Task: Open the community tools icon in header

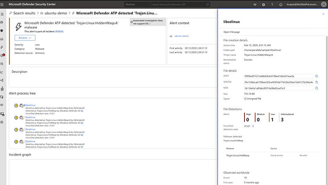Action: [x=255, y=4]
